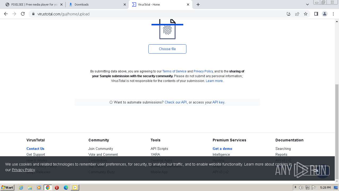Open Intelligence premium service link
Screen dimensions: 339x191
coord(221,154)
